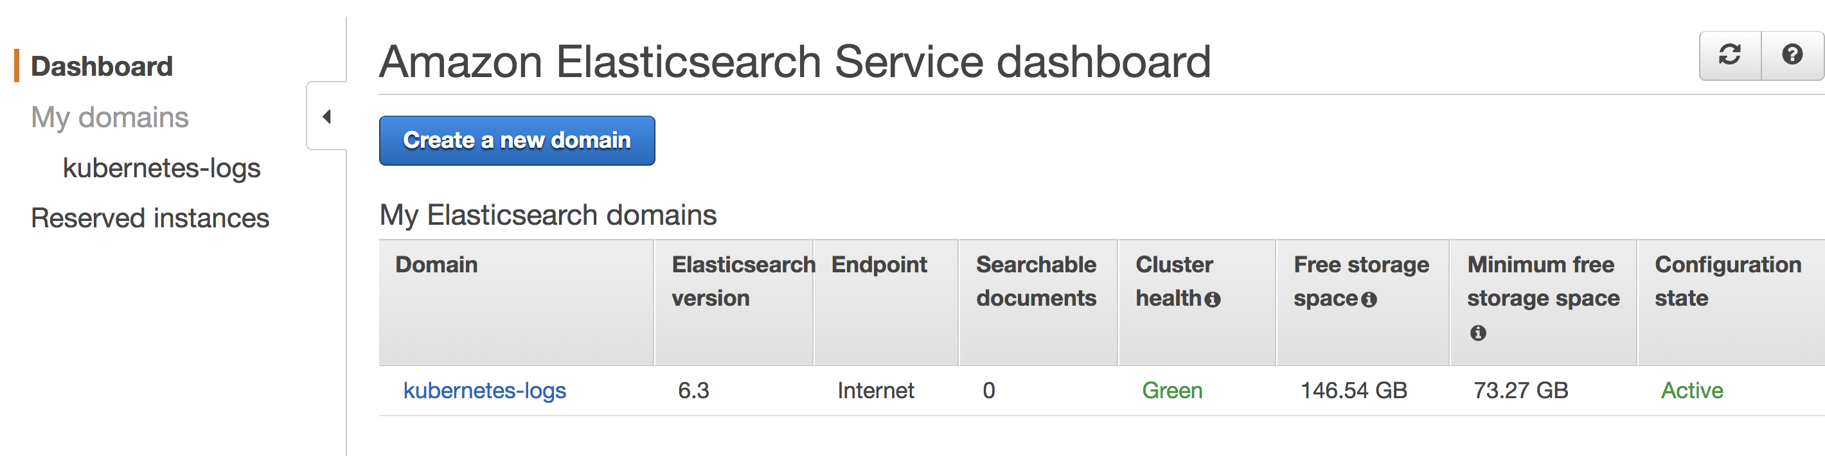
Task: Click the refresh icon on the dashboard
Action: 1729,55
